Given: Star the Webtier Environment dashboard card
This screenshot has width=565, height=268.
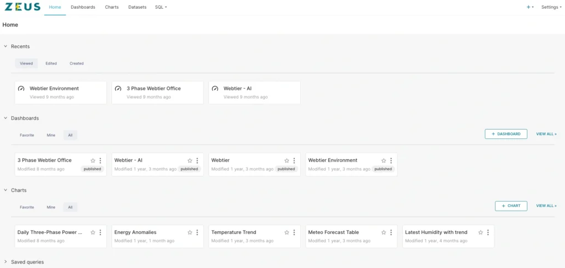Looking at the screenshot, I should [384, 160].
